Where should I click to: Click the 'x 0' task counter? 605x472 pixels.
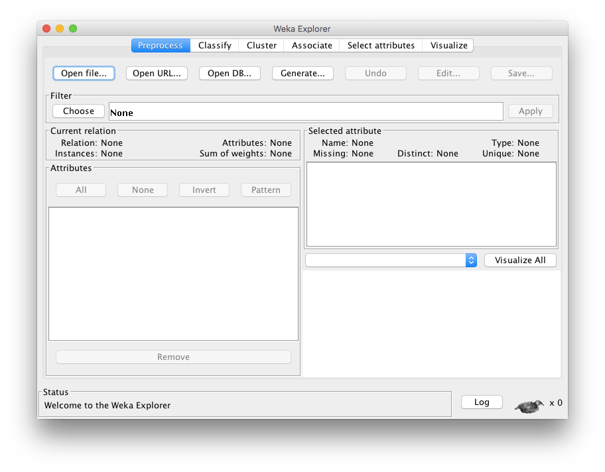coord(556,403)
